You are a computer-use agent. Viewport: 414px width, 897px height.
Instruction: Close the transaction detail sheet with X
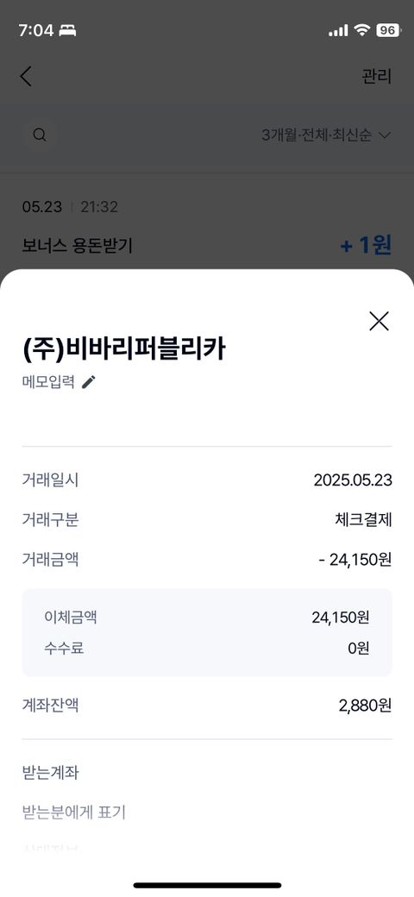pyautogui.click(x=379, y=321)
